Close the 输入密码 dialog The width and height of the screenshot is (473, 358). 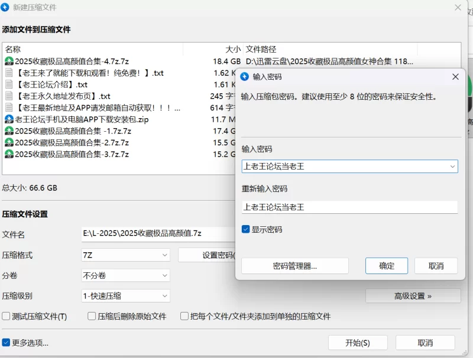point(455,77)
